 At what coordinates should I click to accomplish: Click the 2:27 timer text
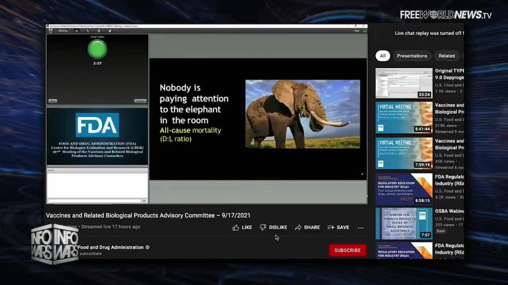pos(97,63)
